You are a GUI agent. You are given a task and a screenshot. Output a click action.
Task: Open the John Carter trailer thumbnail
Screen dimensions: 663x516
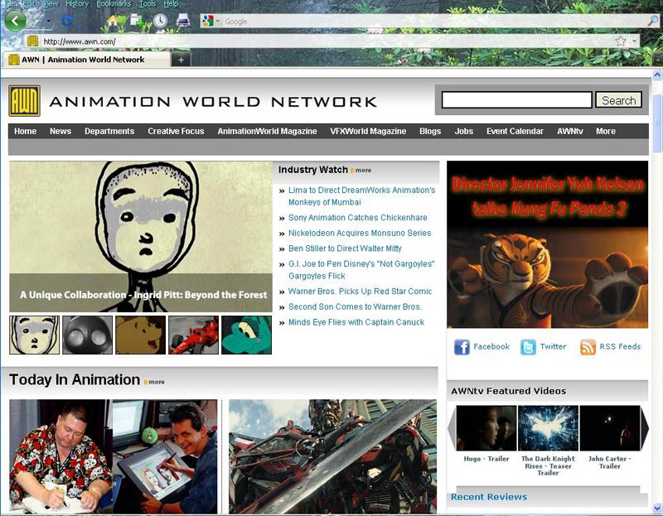point(610,428)
